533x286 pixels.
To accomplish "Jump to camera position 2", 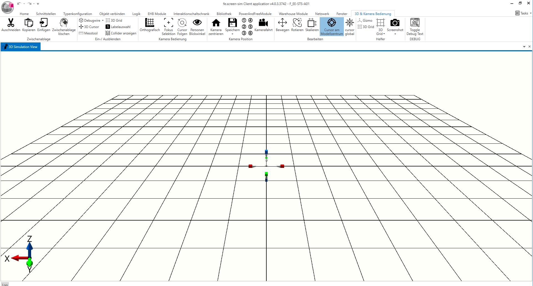I will (x=244, y=27).
